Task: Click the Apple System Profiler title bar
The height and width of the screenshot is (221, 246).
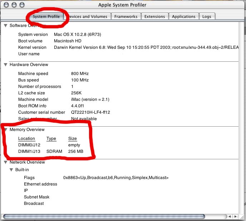Action: point(122,5)
